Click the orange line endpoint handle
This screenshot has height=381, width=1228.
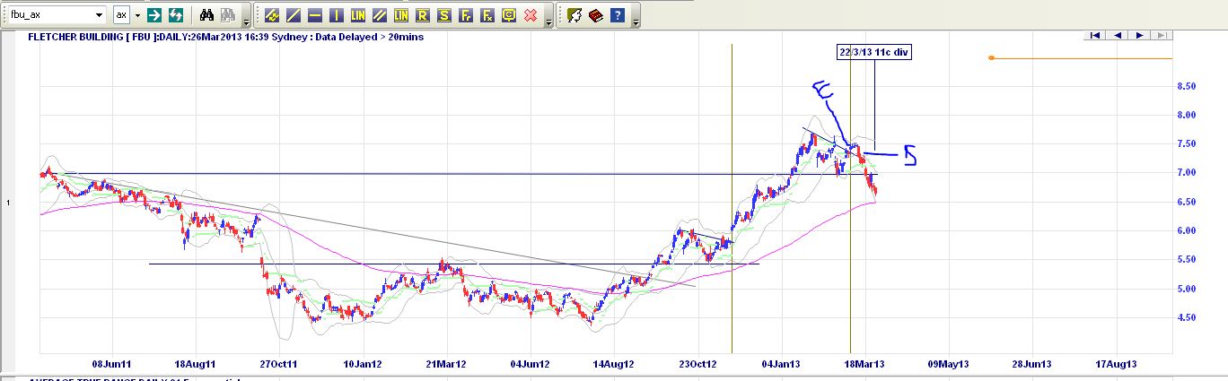[991, 58]
